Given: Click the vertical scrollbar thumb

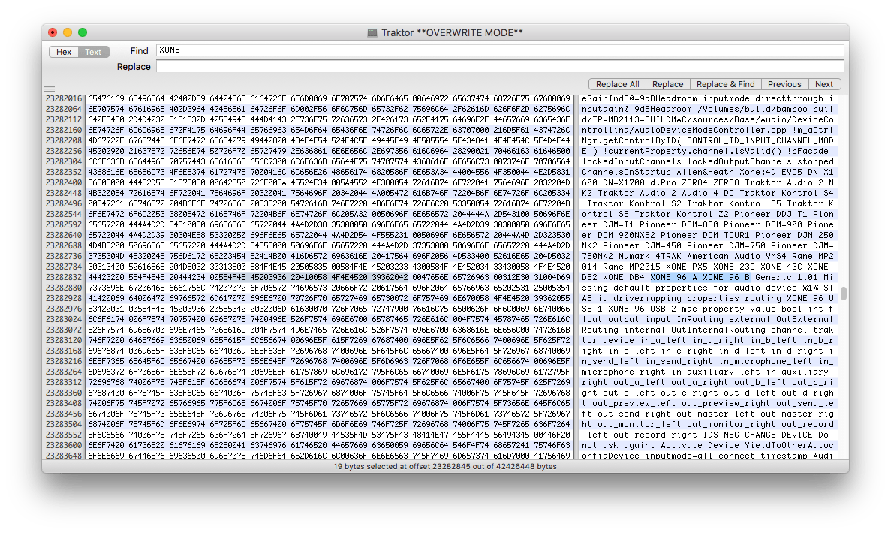Looking at the screenshot, I should click(x=844, y=294).
